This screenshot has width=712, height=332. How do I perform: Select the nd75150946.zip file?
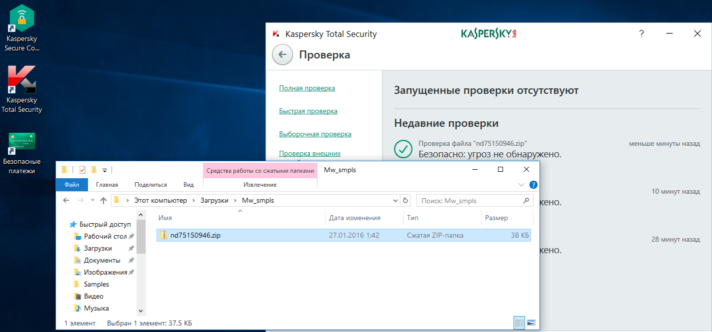pyautogui.click(x=195, y=235)
